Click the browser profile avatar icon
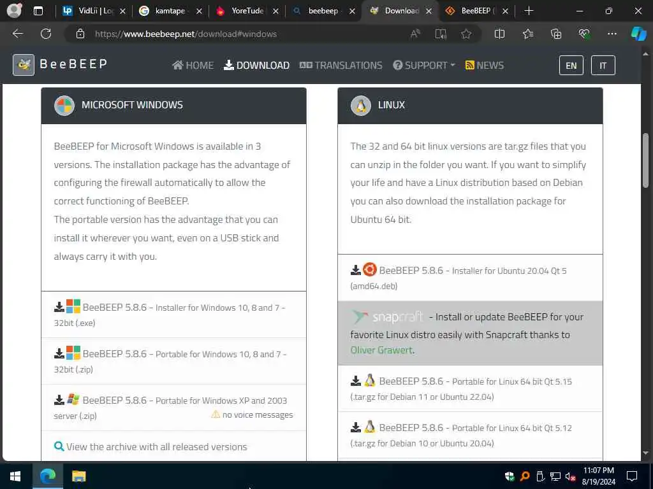This screenshot has width=653, height=489. pyautogui.click(x=15, y=10)
